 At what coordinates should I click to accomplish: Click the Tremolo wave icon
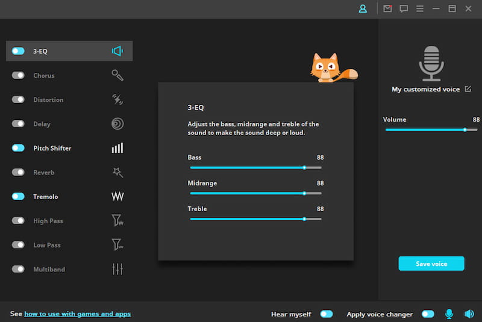click(x=117, y=197)
